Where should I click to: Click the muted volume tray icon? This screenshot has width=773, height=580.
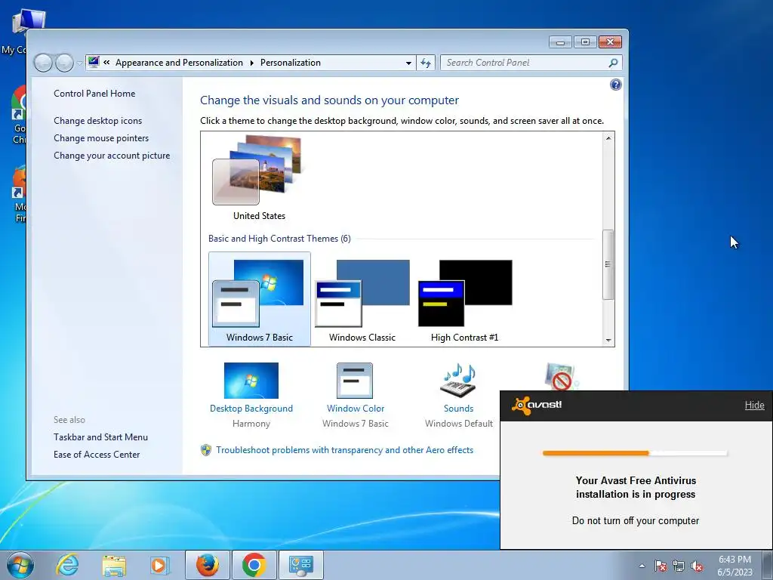click(x=697, y=566)
